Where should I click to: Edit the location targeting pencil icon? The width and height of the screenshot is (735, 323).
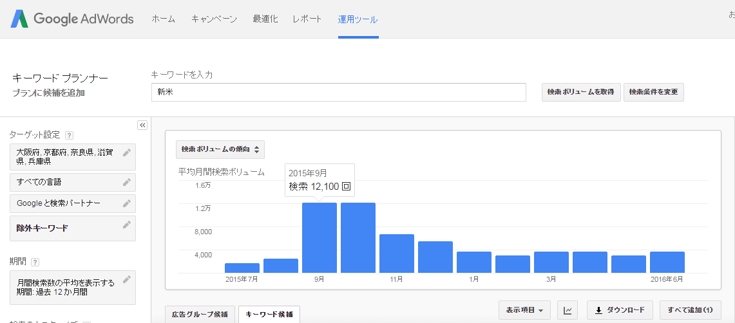(126, 152)
